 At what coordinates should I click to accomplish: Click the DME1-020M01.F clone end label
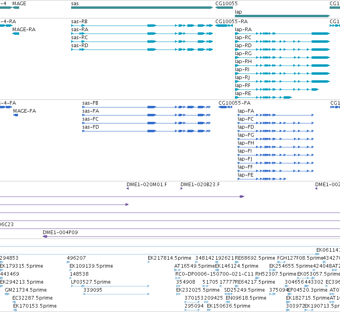[147, 185]
